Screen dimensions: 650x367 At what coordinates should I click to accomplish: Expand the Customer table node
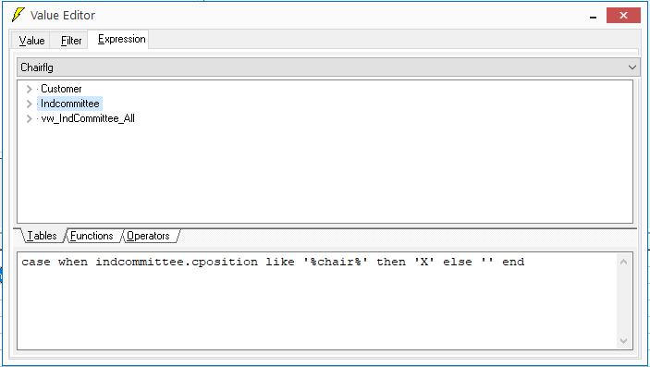(29, 89)
